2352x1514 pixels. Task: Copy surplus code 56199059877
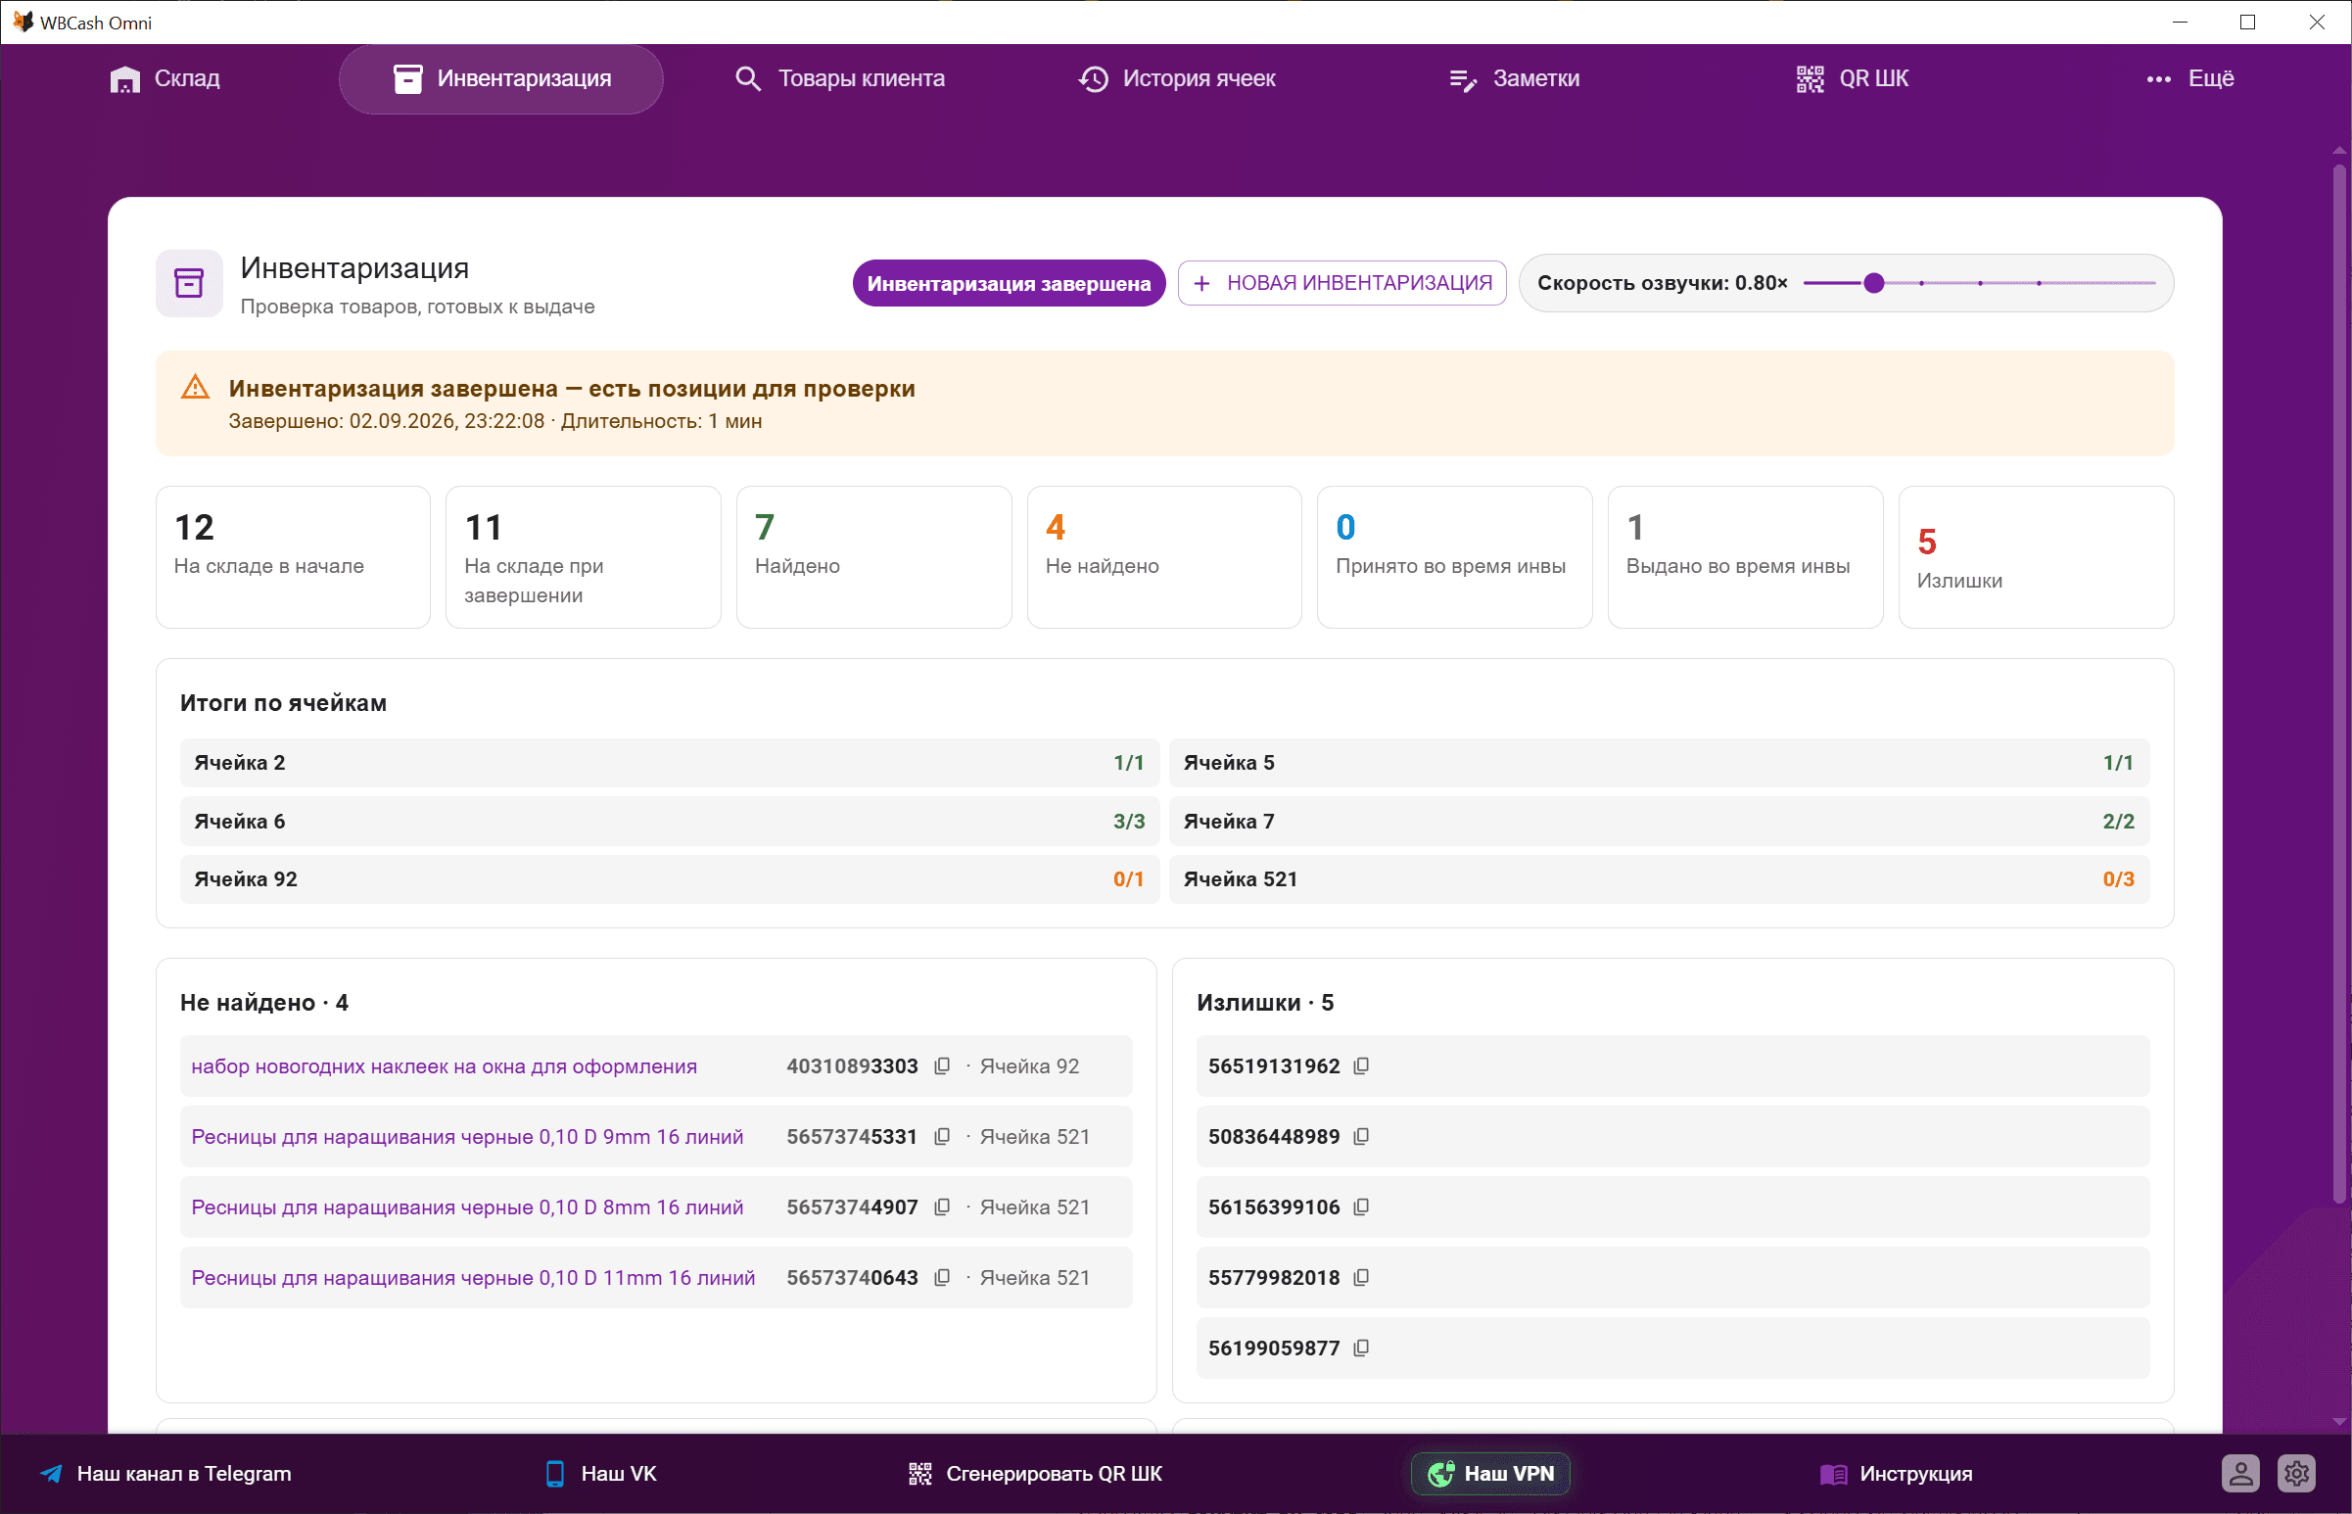pyautogui.click(x=1361, y=1348)
